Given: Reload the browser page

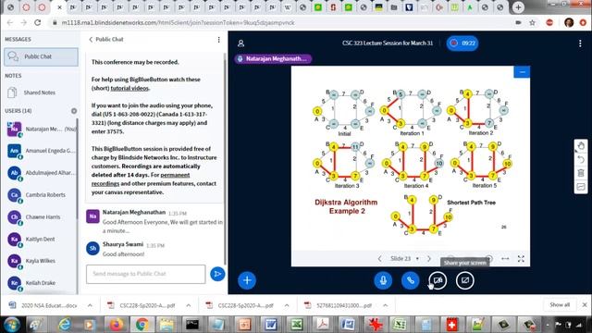Looking at the screenshot, I should tap(37, 22).
